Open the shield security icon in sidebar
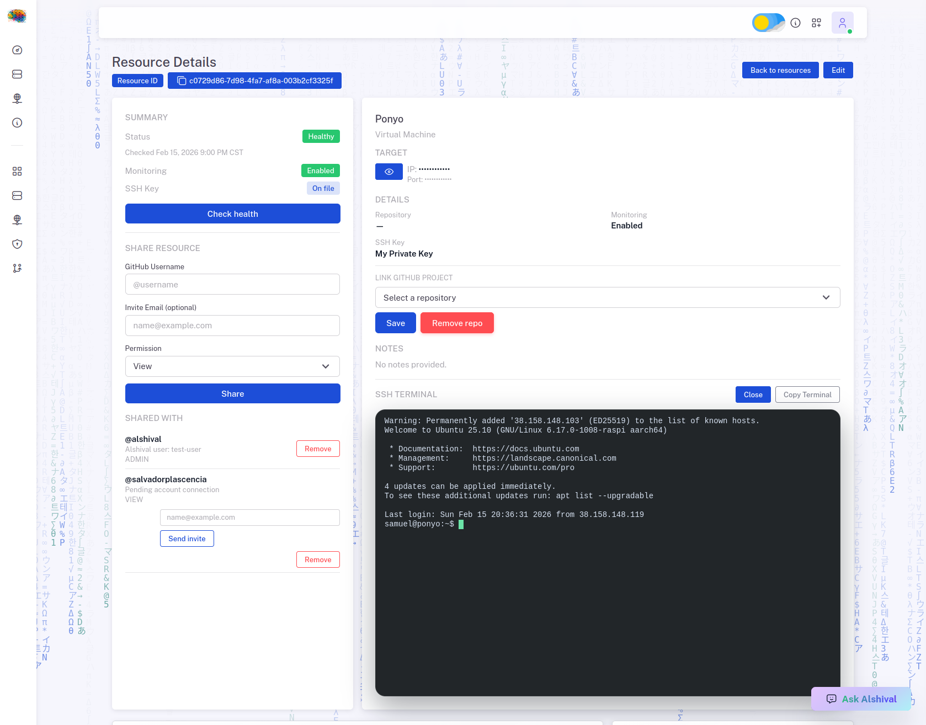 (17, 244)
